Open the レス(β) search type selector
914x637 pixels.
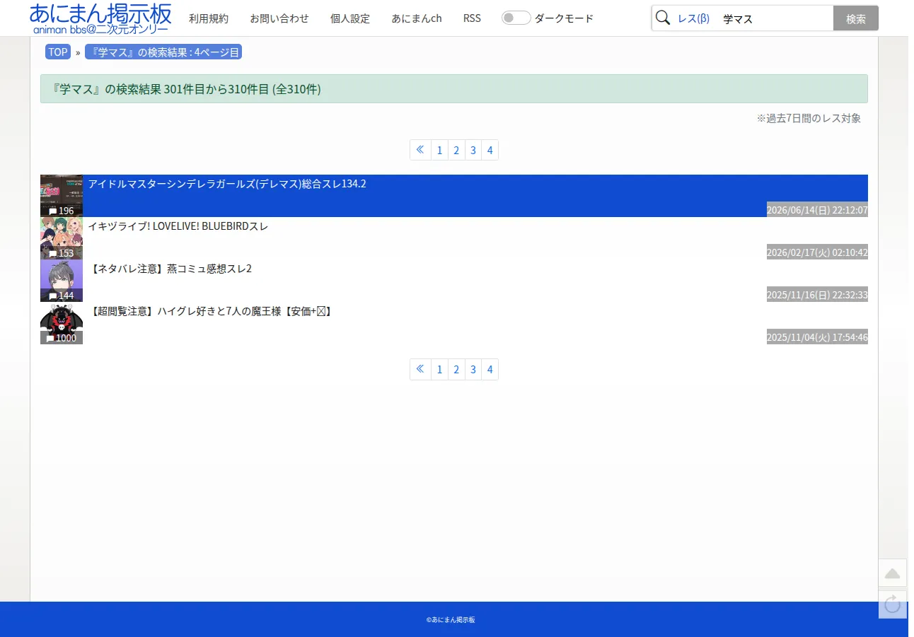click(693, 18)
